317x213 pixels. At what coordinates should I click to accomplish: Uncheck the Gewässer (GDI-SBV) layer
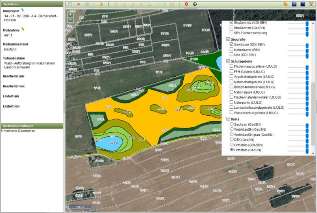coord(232,44)
